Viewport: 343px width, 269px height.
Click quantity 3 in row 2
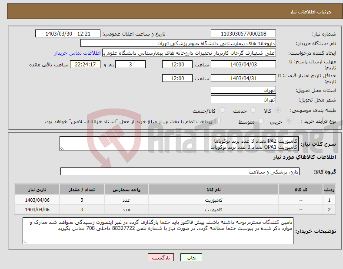tap(82, 210)
